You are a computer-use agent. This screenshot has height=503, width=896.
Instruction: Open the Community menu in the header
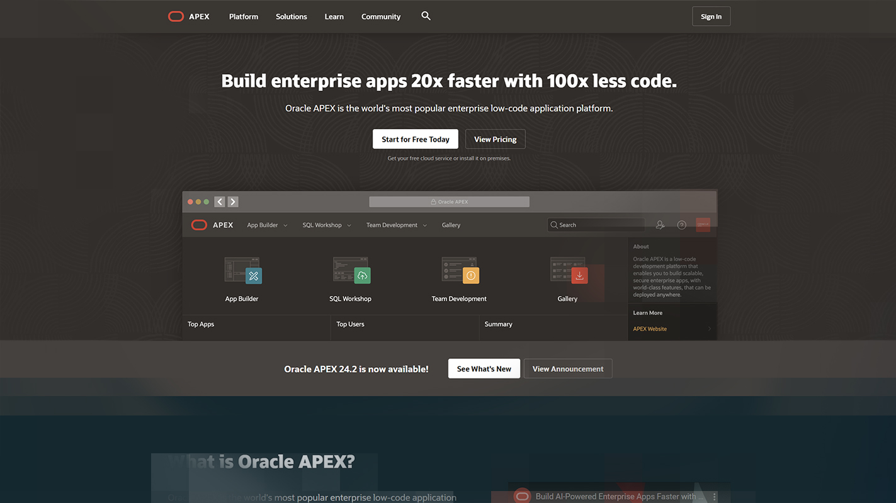(380, 16)
